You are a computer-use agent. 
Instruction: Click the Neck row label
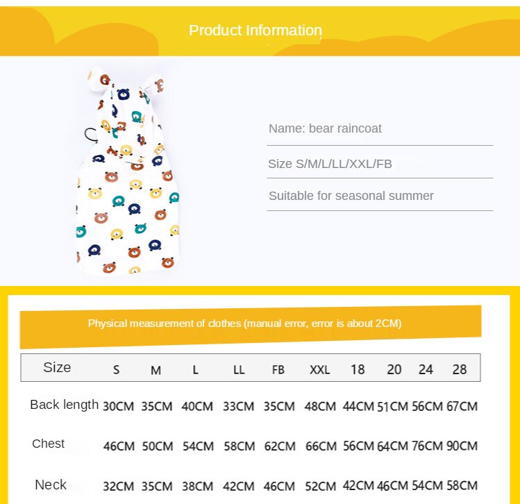pyautogui.click(x=51, y=485)
